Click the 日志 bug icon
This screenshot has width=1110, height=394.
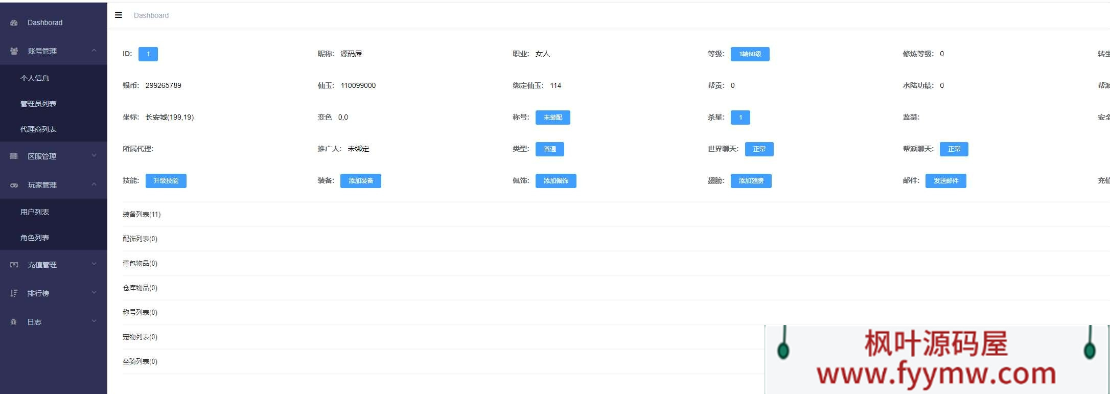tap(14, 322)
